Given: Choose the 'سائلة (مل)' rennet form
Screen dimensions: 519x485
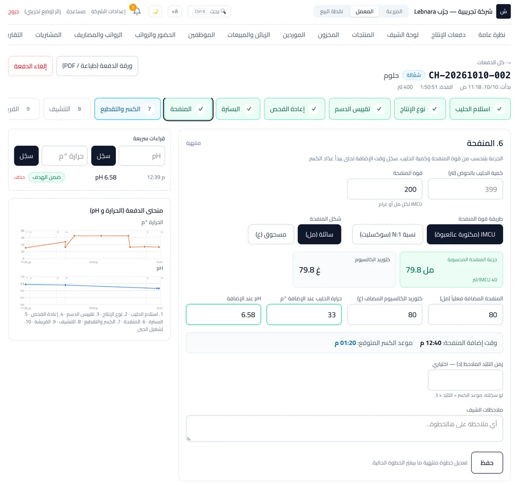Looking at the screenshot, I should 319,234.
